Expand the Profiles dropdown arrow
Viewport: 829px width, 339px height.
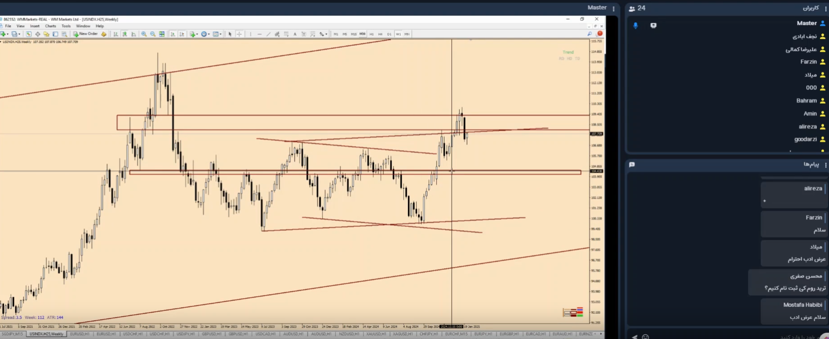point(19,34)
